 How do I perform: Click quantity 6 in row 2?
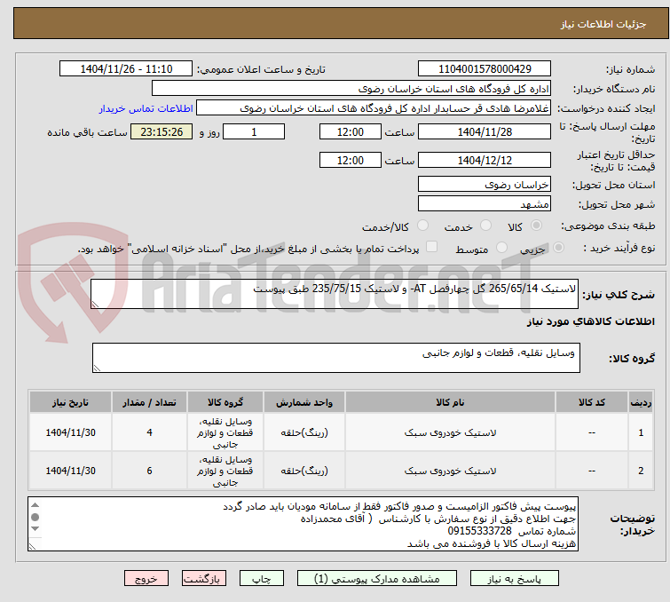coord(149,471)
